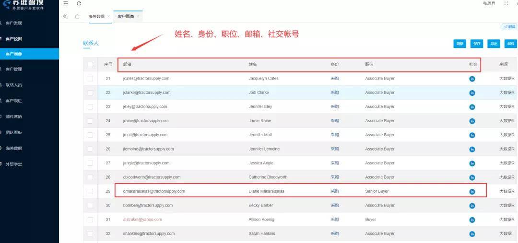Collapse the sidebar with the menu fold icon
The height and width of the screenshot is (243, 518).
click(66, 4)
